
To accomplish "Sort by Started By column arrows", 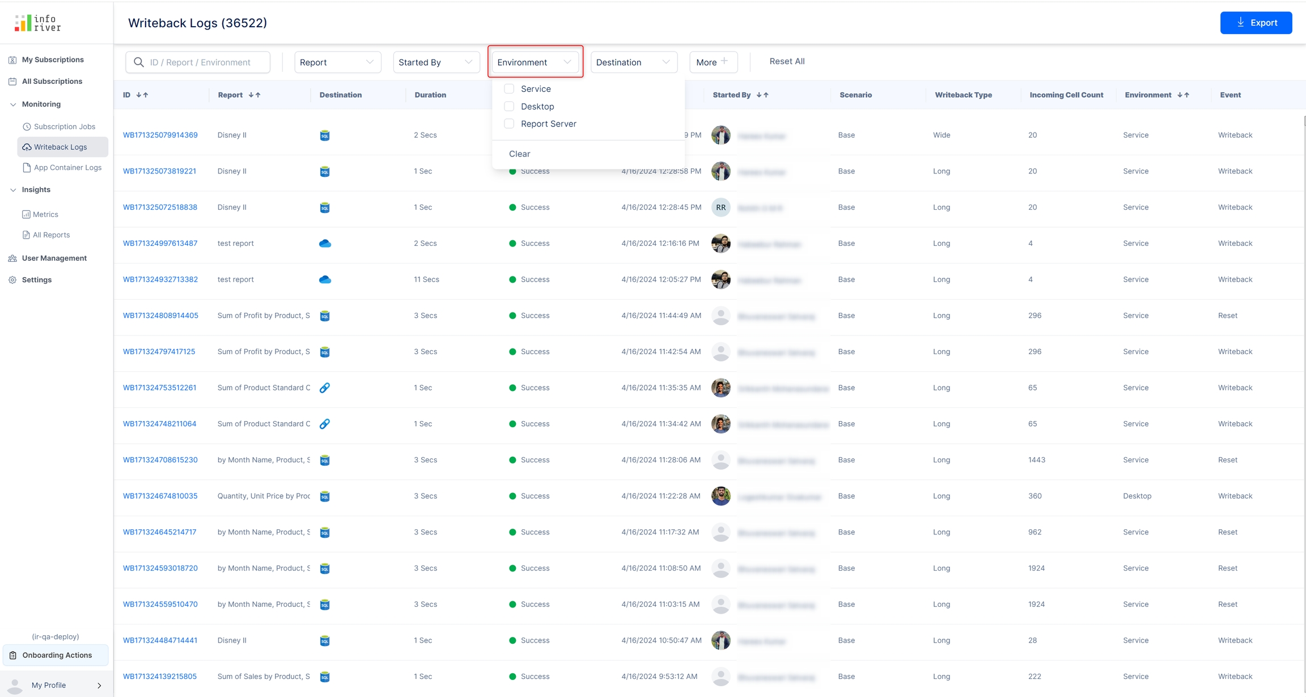I will click(762, 95).
